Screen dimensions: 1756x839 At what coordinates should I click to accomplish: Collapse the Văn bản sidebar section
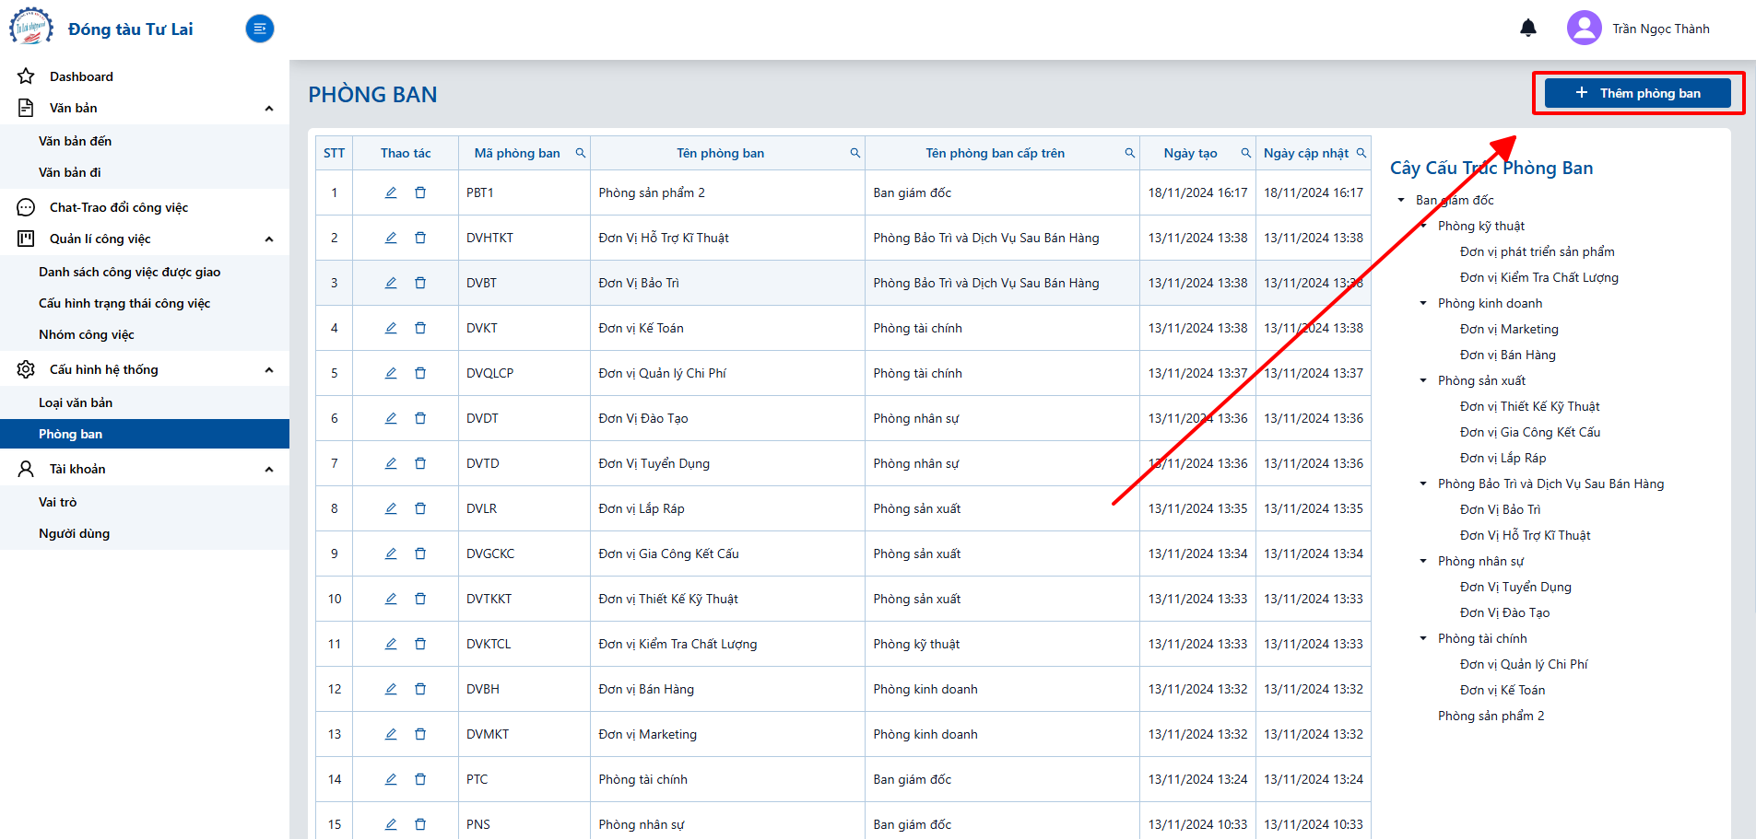[269, 109]
